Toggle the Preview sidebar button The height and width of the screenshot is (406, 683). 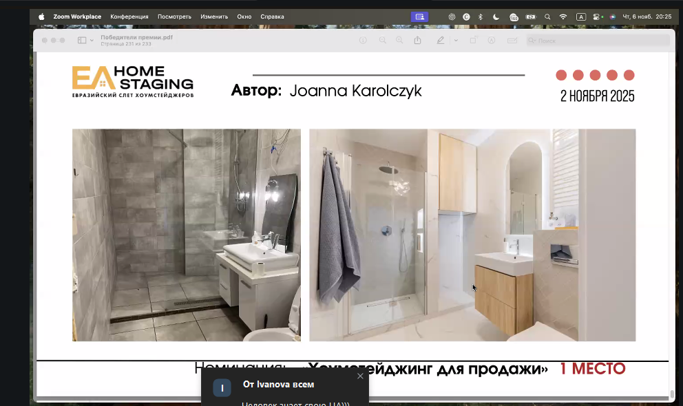click(x=82, y=40)
